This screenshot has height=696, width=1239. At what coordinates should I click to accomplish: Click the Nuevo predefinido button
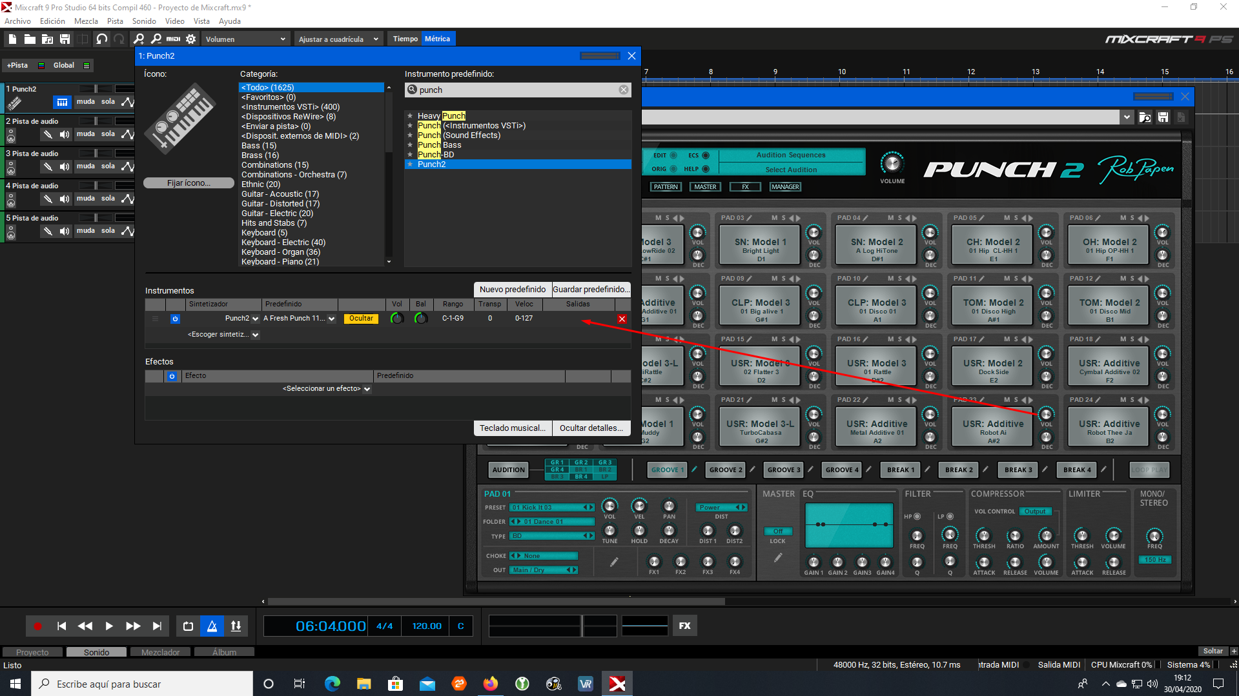(x=512, y=290)
